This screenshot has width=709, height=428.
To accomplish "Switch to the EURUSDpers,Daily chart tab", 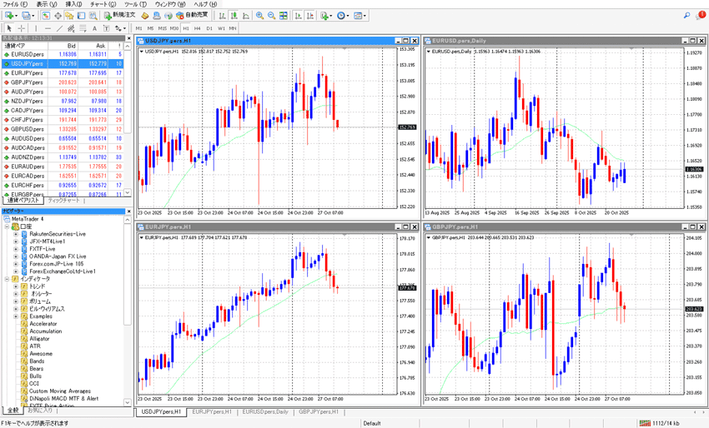I will tap(265, 411).
